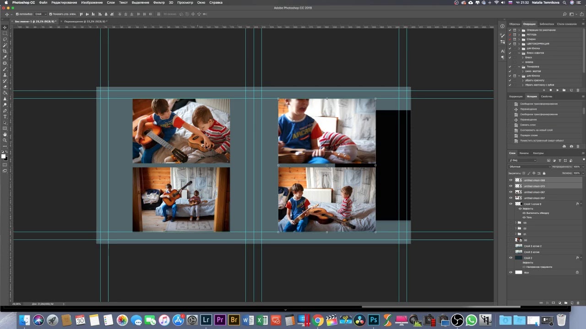This screenshot has height=329, width=586.
Task: Toggle Тень effect visibility eye
Action: pyautogui.click(x=524, y=217)
